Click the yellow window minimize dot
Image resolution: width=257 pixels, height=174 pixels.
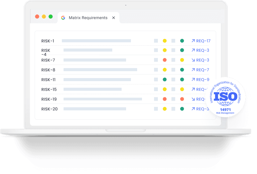[44, 17]
